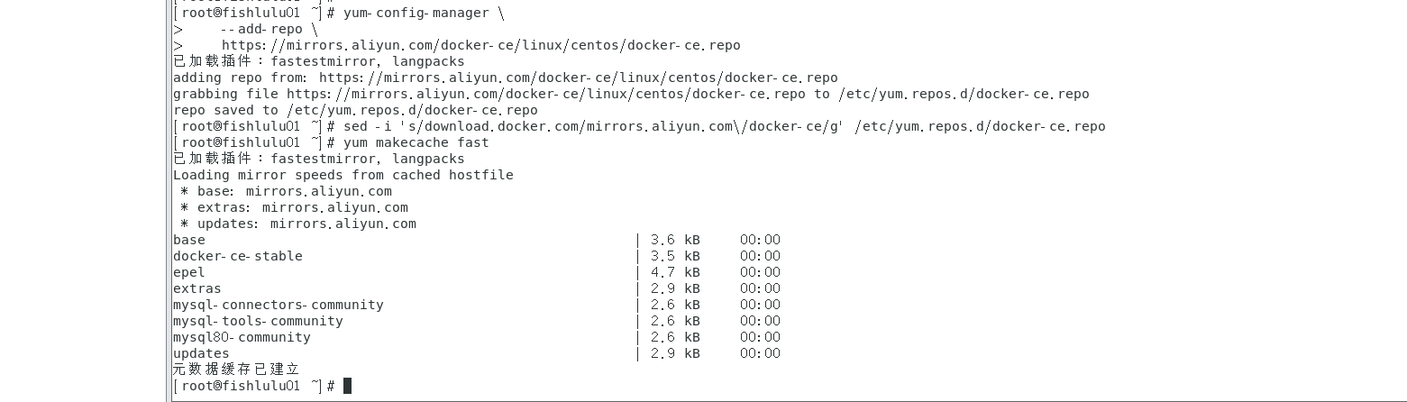The height and width of the screenshot is (402, 1407).
Task: Click the 'mysql-connectors-community' repository name
Action: 278,305
